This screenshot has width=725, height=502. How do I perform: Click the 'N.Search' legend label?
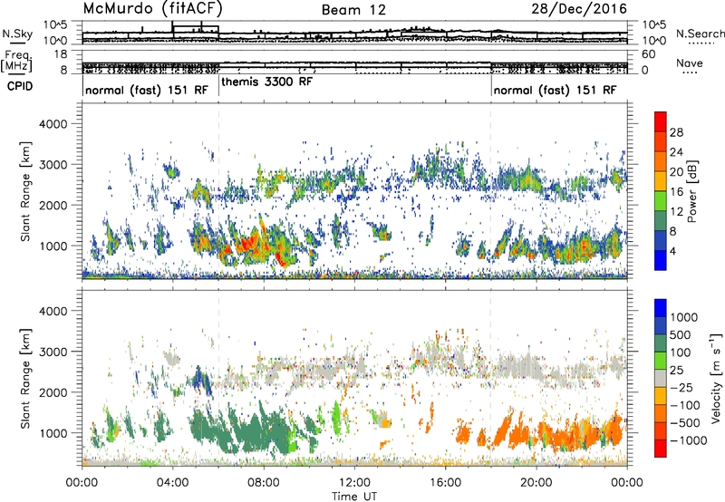[700, 34]
